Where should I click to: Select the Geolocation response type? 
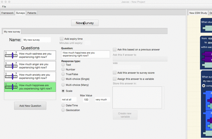[x=63, y=110]
